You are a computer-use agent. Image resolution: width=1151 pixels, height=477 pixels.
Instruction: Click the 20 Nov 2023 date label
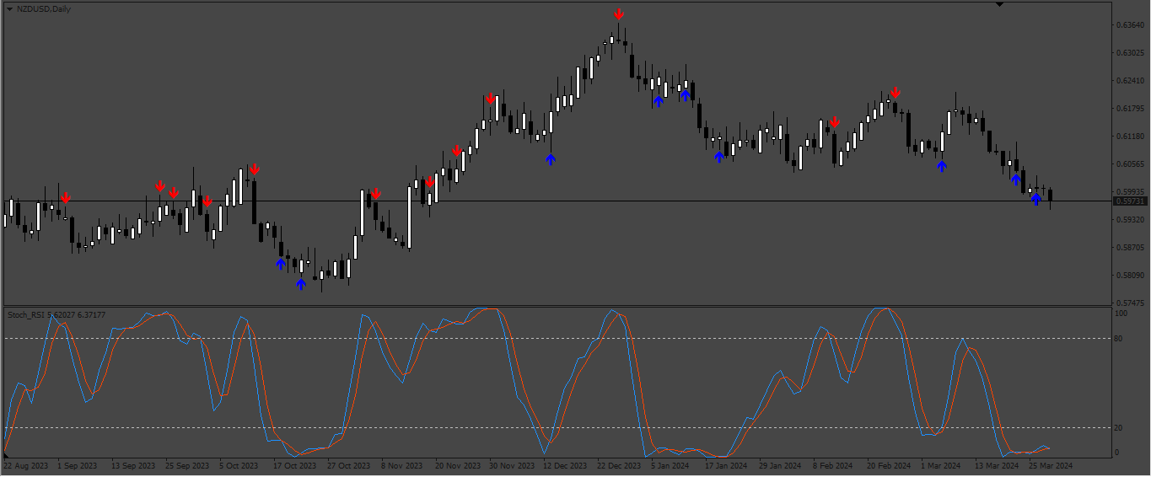point(456,465)
